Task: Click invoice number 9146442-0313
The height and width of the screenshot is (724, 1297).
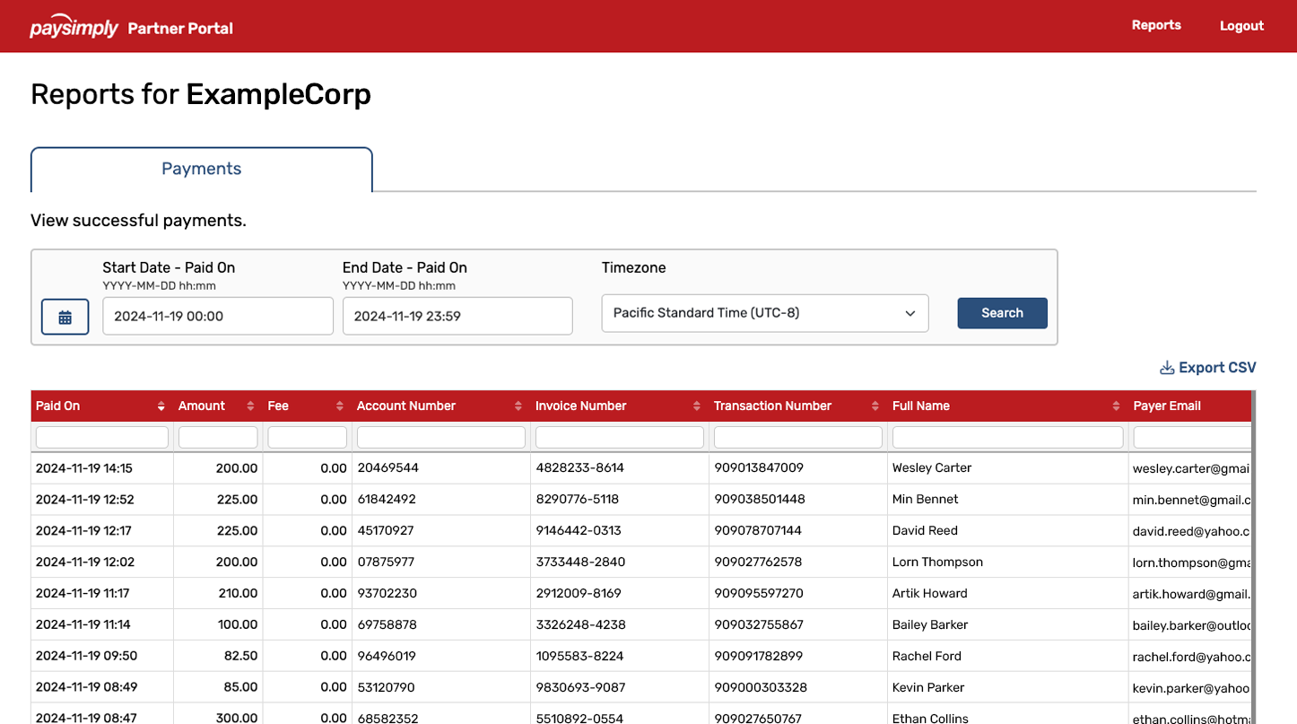Action: 579,531
